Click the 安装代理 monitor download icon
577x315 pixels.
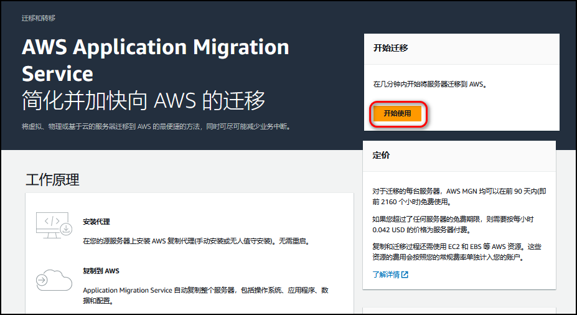[x=54, y=225]
